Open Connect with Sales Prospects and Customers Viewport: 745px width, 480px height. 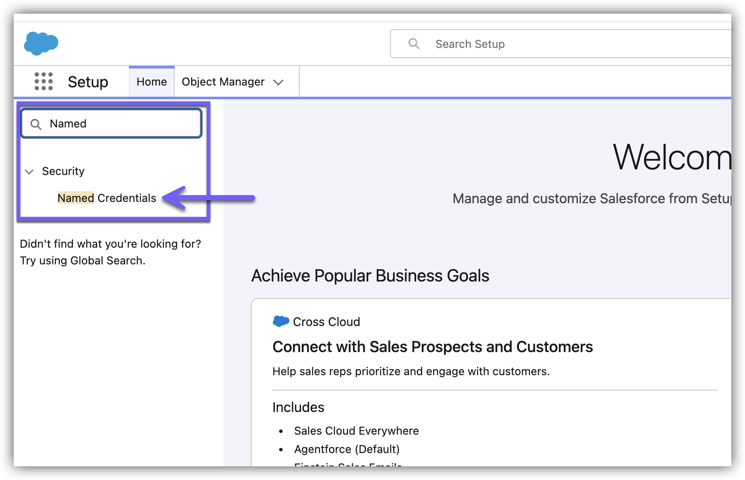coord(432,347)
